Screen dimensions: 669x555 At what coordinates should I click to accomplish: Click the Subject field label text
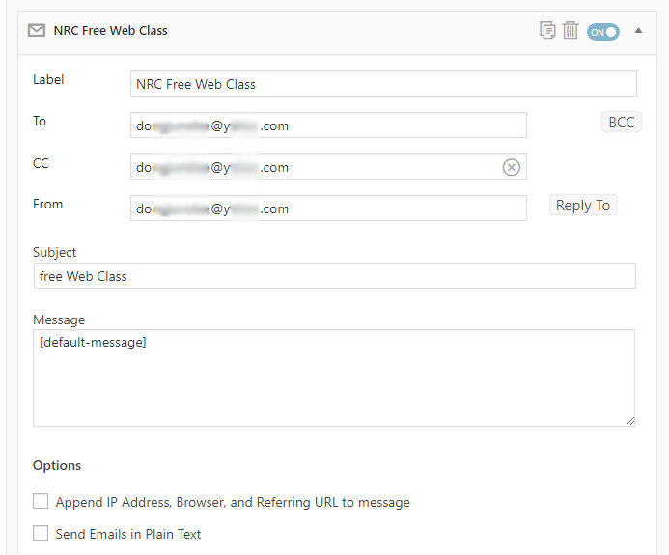pyautogui.click(x=55, y=252)
